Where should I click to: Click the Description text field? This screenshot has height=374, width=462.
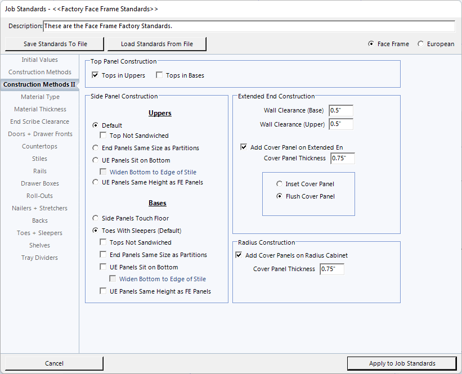[x=249, y=26]
